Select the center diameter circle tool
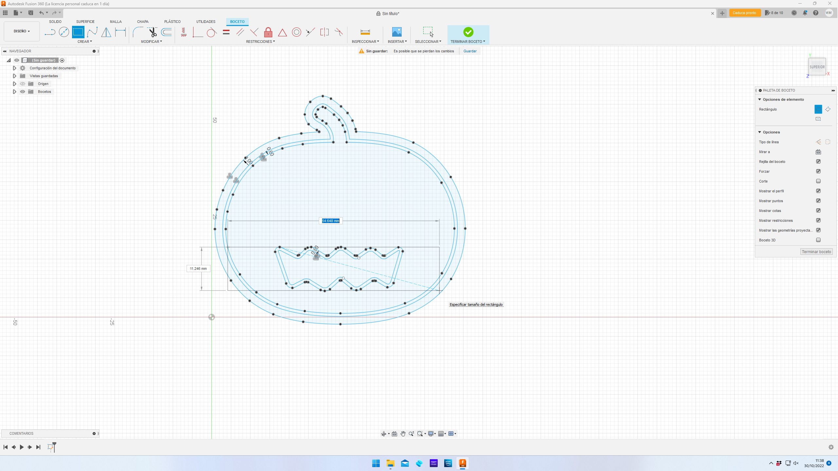This screenshot has height=471, width=838. coord(64,32)
